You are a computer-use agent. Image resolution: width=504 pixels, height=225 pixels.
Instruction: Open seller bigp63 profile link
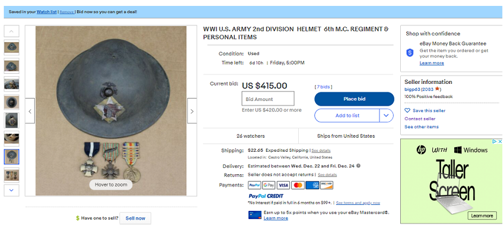pos(412,89)
